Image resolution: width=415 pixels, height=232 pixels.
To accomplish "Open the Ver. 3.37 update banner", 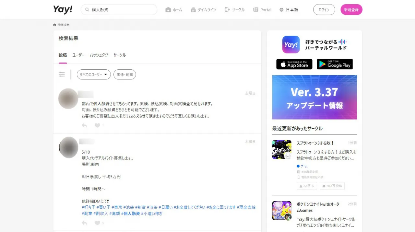I will point(314,97).
